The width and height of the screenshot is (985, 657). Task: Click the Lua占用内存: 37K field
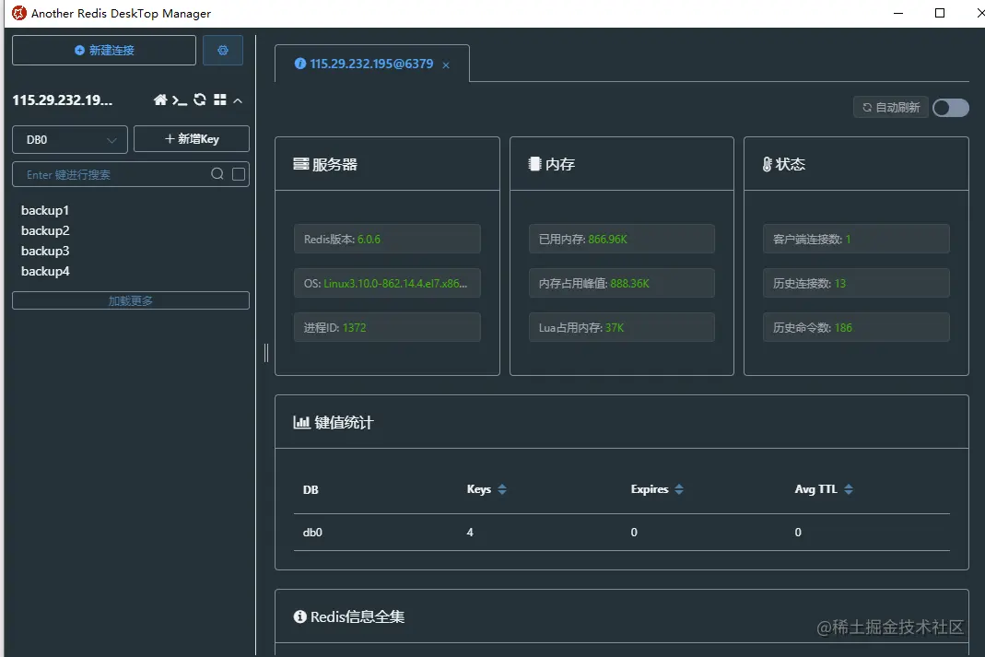(x=621, y=327)
